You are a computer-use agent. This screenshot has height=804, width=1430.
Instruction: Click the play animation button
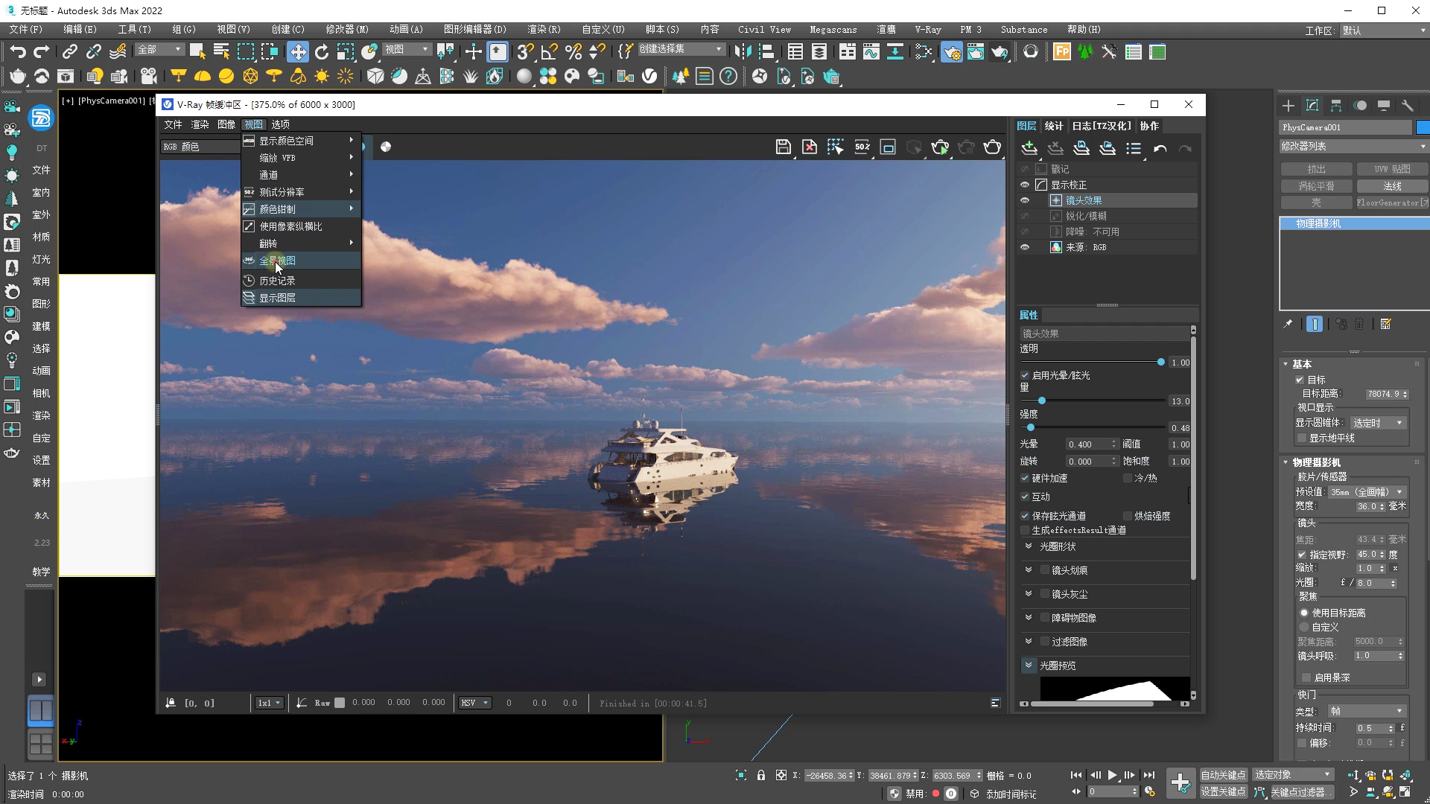[x=1112, y=775]
